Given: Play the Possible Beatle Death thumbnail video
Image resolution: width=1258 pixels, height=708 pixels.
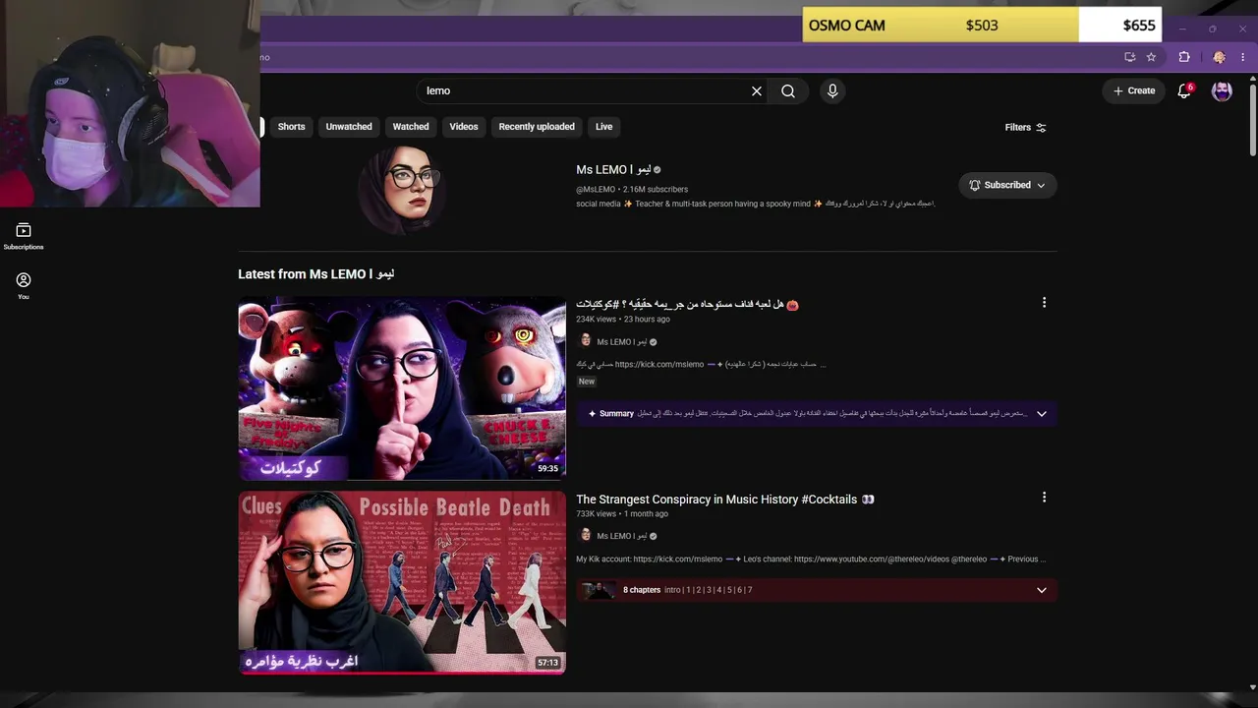Looking at the screenshot, I should [x=402, y=582].
